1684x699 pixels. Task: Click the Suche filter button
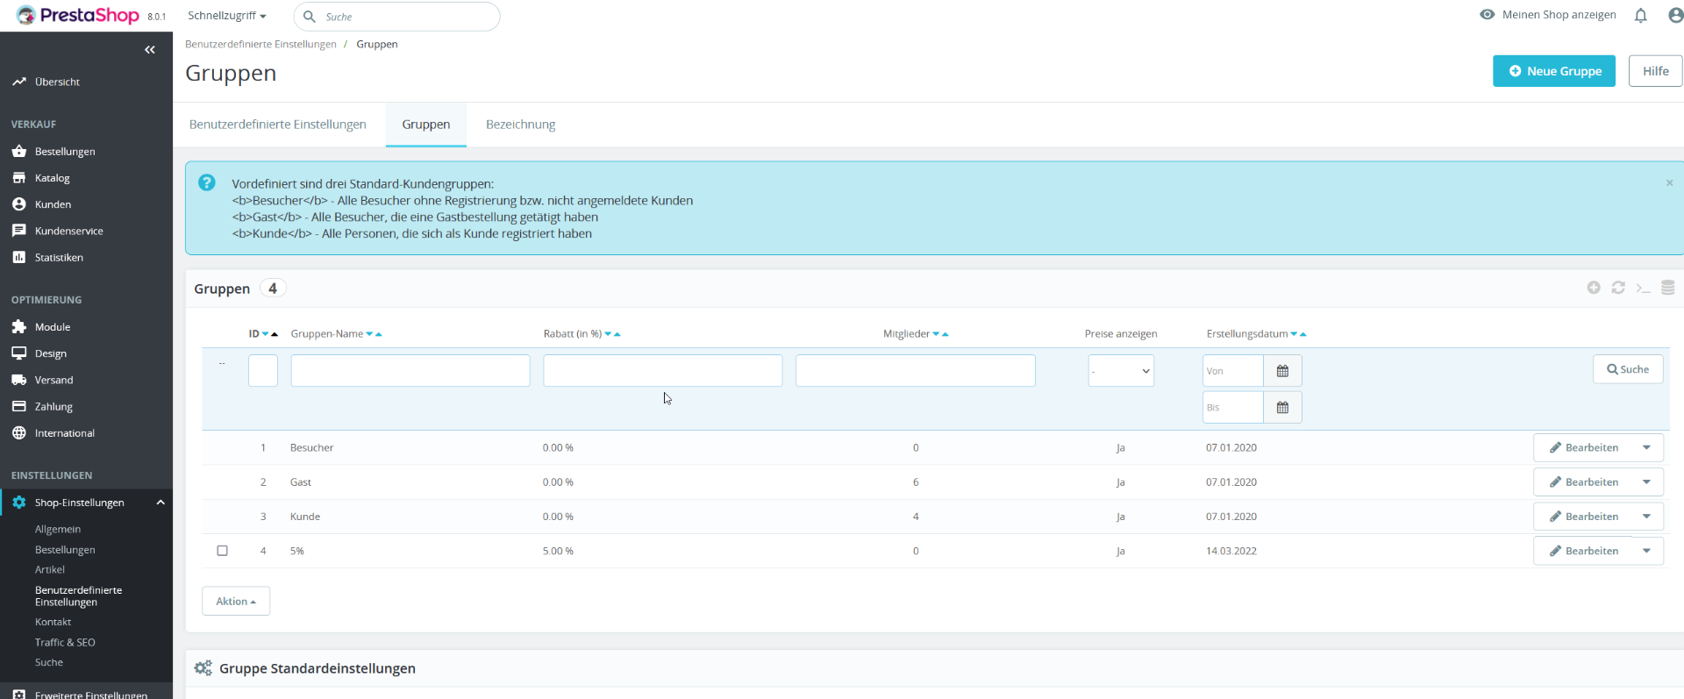coord(1628,369)
